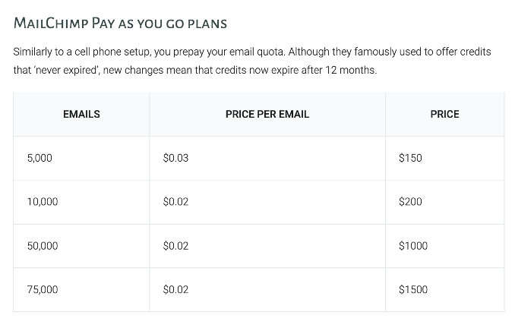Viewport: 515px width, 328px height.
Task: Click the $0.03 price per email cell
Action: pyautogui.click(x=175, y=158)
